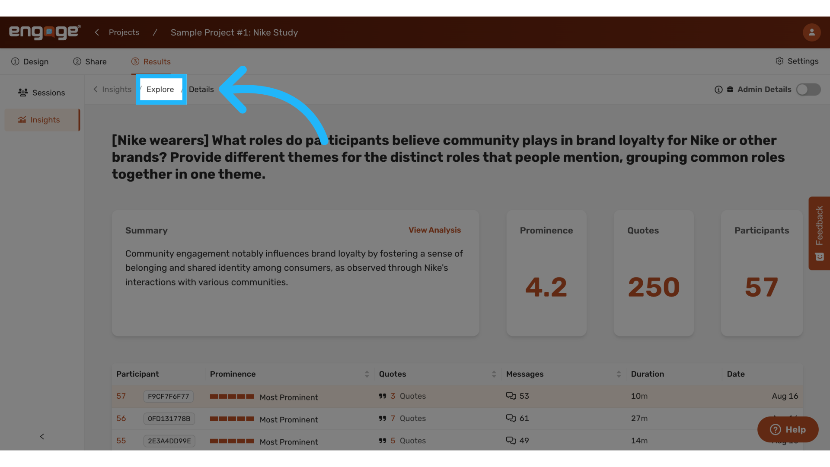Screen dimensions: 830x467
Task: Open the Help button
Action: [x=788, y=429]
